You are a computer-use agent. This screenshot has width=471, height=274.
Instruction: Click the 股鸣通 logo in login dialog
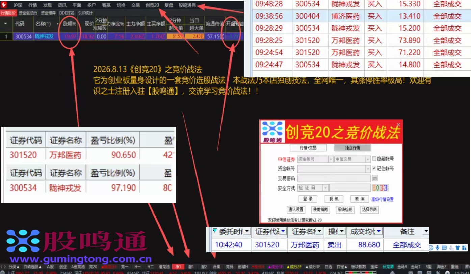point(272,132)
